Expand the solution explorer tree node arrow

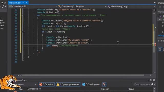(x=160, y=19)
